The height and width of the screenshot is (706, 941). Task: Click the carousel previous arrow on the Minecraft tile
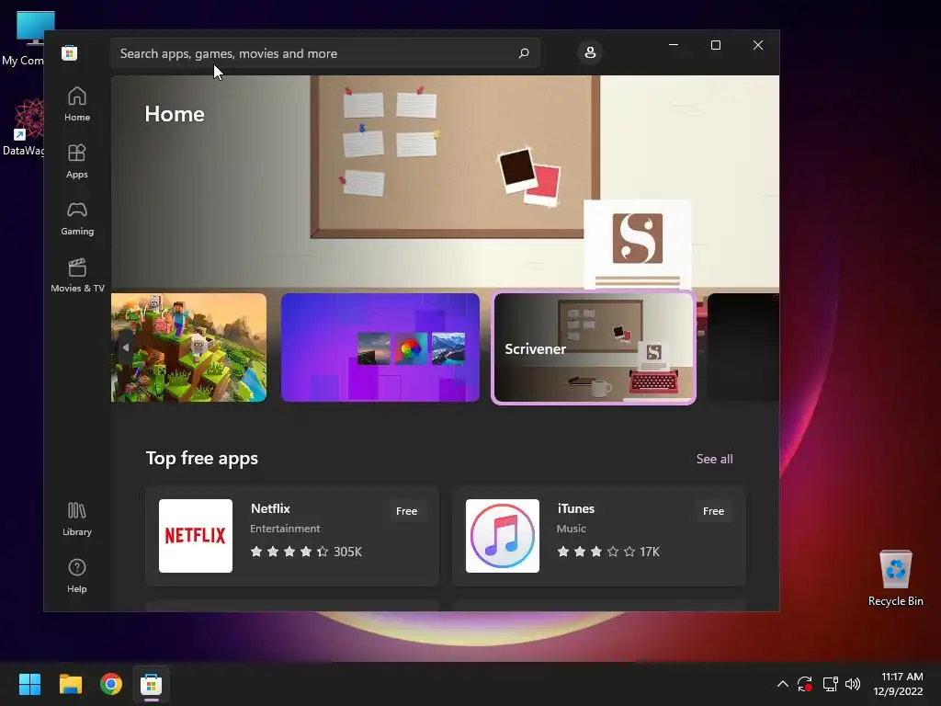125,347
